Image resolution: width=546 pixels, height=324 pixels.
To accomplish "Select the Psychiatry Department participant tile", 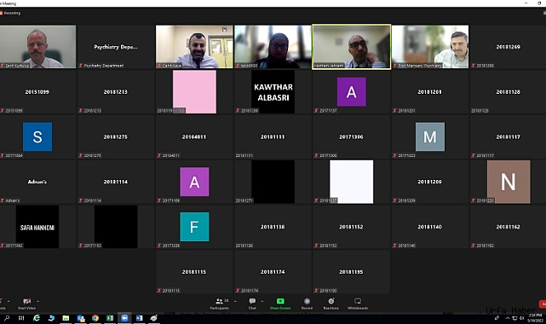I will (116, 47).
